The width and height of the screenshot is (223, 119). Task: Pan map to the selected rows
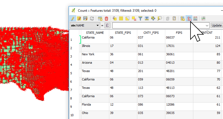coord(153,18)
